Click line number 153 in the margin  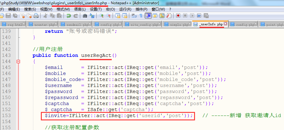7,116
